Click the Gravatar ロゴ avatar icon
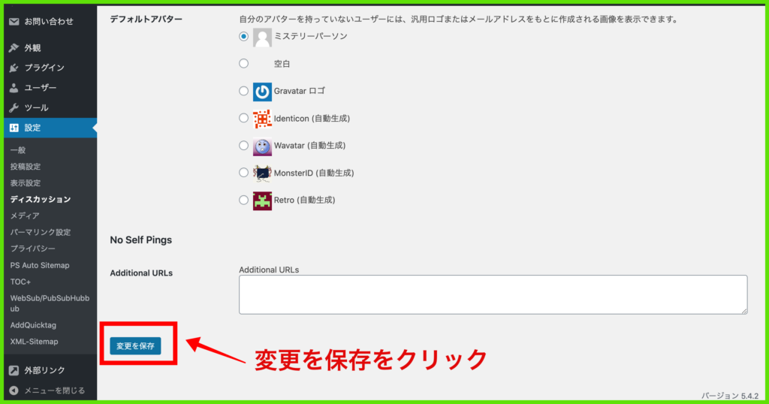The width and height of the screenshot is (769, 404). 262,92
